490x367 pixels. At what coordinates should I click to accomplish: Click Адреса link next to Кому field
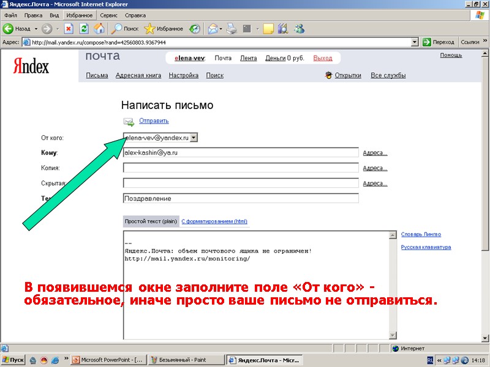[375, 153]
